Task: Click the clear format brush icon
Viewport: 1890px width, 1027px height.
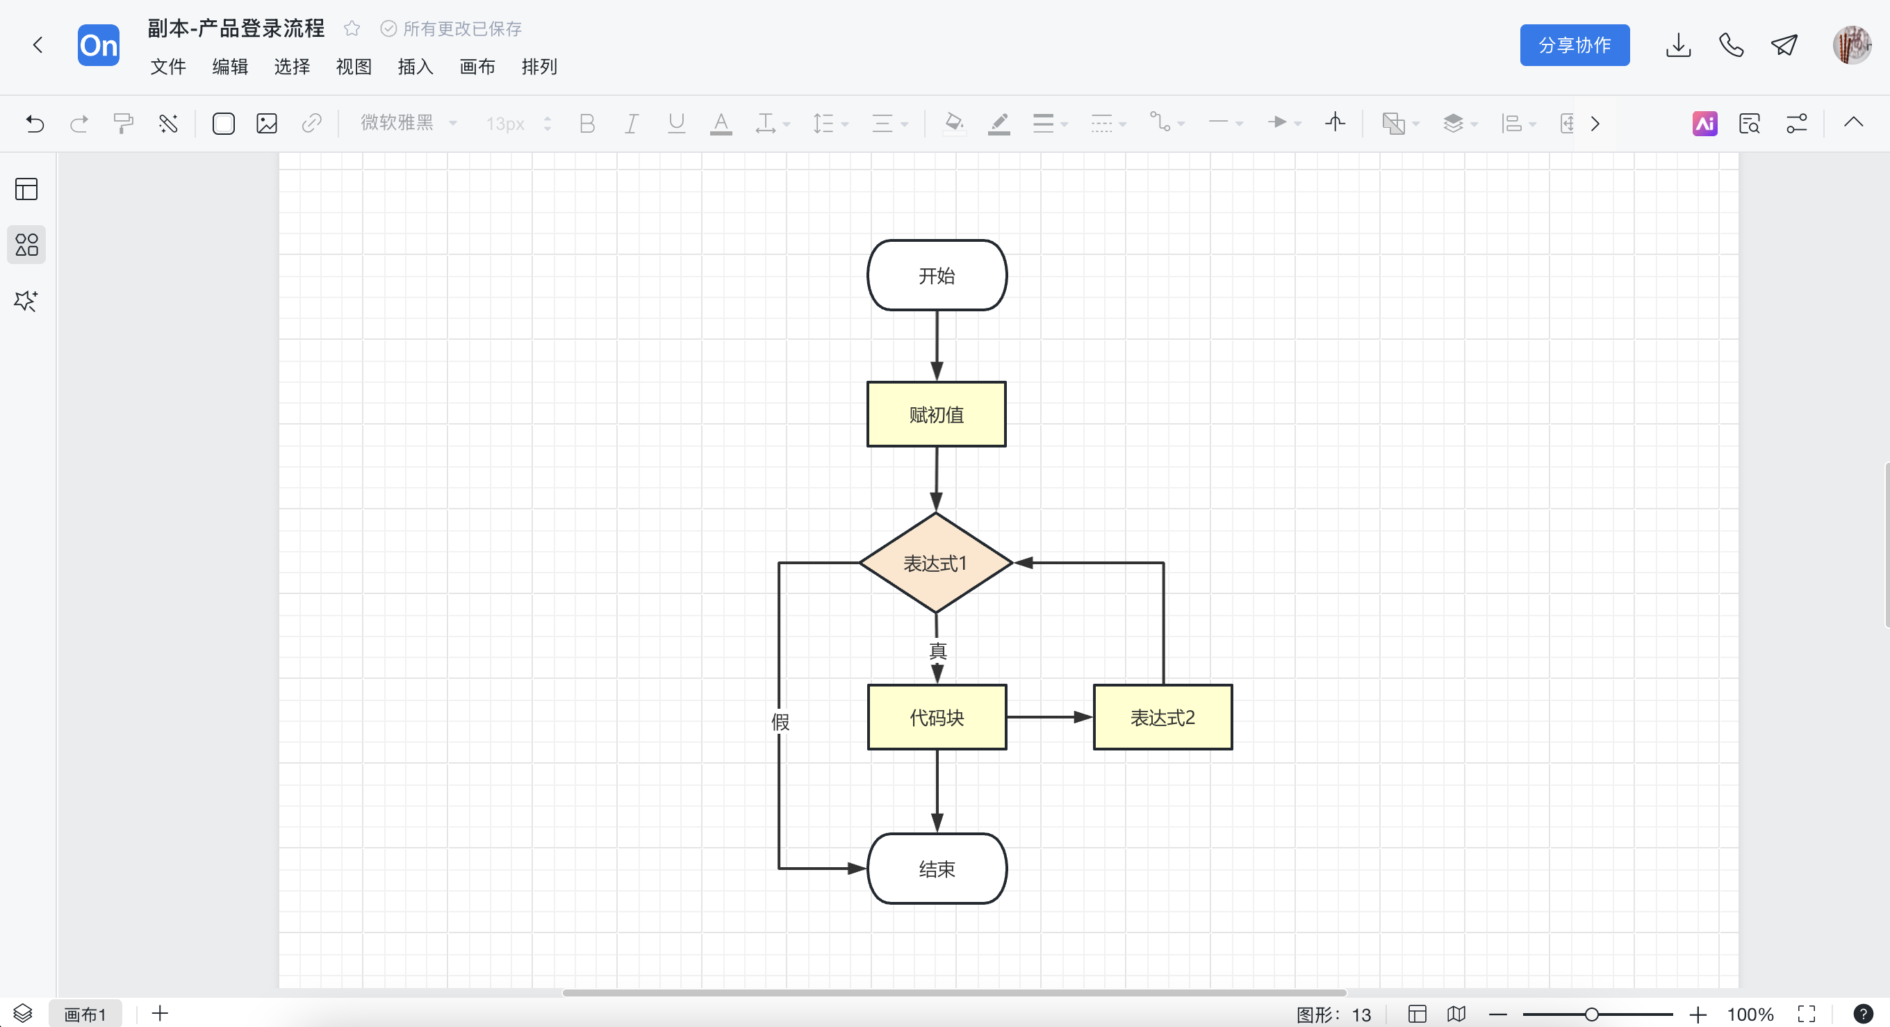Action: click(168, 123)
